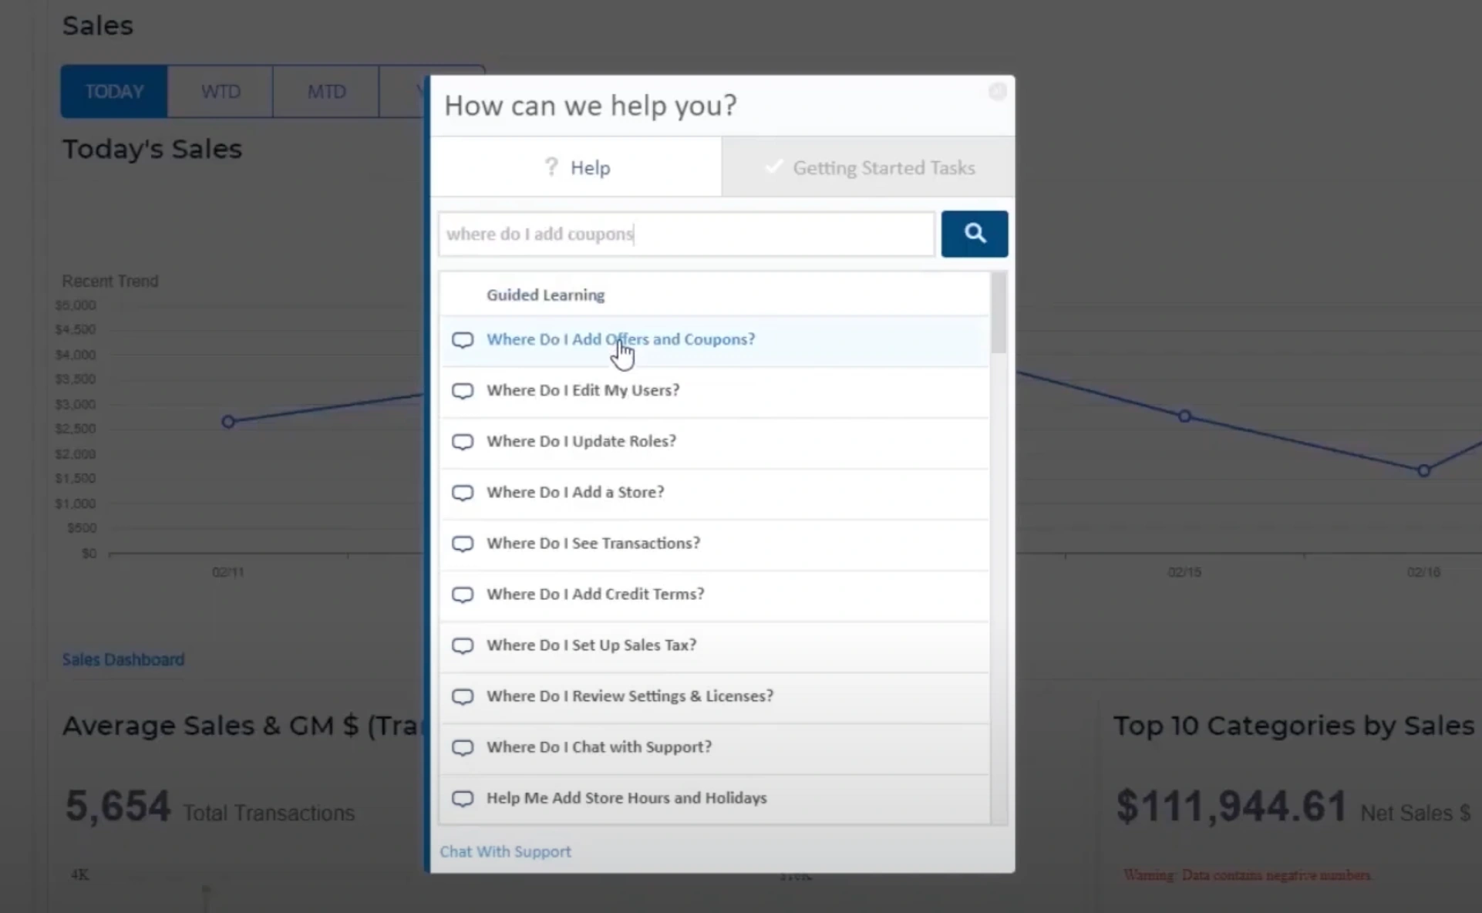
Task: Click the Chat With Support link
Action: pyautogui.click(x=505, y=851)
